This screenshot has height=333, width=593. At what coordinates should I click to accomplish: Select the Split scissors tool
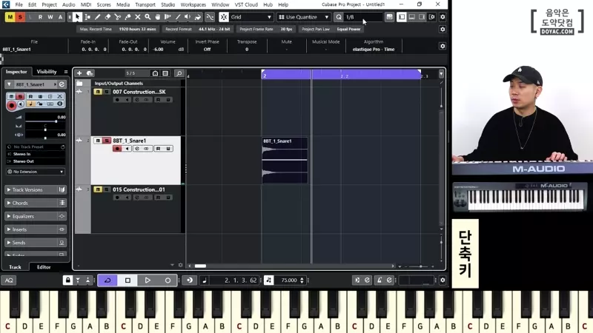coord(118,17)
